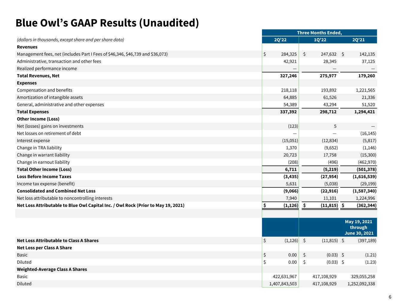Click the "dollars in thousands" note
Screen dimensions: 406x305
[70, 40]
